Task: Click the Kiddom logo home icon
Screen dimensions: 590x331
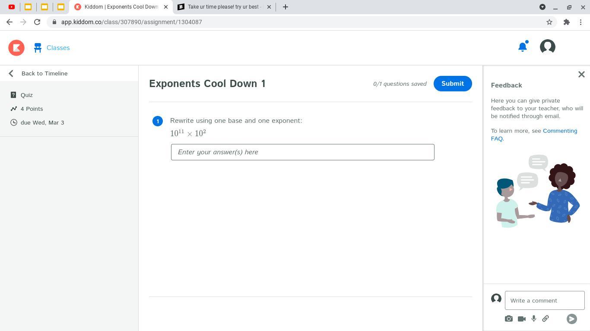Action: click(x=16, y=48)
